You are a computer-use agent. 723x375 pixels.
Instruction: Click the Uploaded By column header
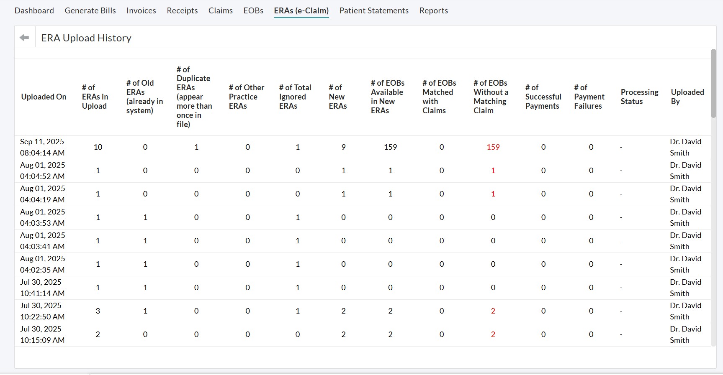[x=687, y=97]
